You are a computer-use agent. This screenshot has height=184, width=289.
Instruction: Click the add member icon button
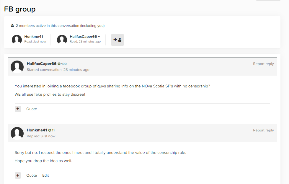tap(117, 40)
